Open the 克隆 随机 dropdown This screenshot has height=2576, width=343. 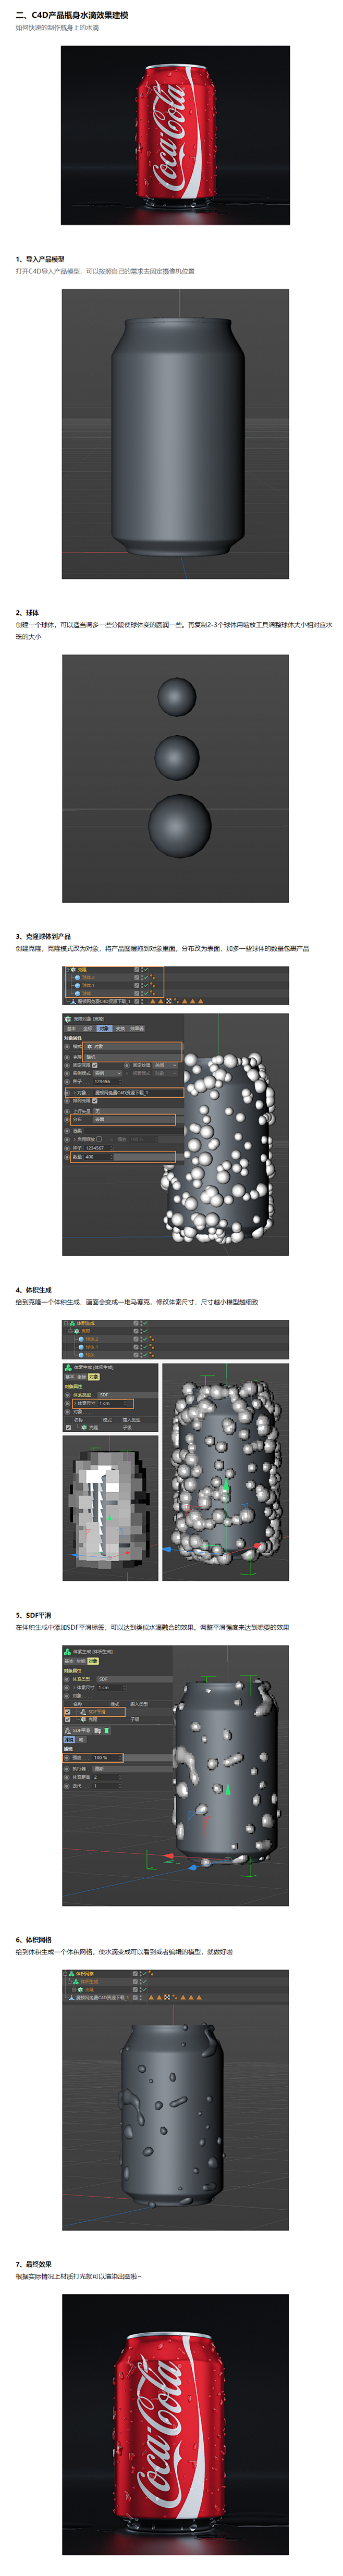coord(133,1057)
